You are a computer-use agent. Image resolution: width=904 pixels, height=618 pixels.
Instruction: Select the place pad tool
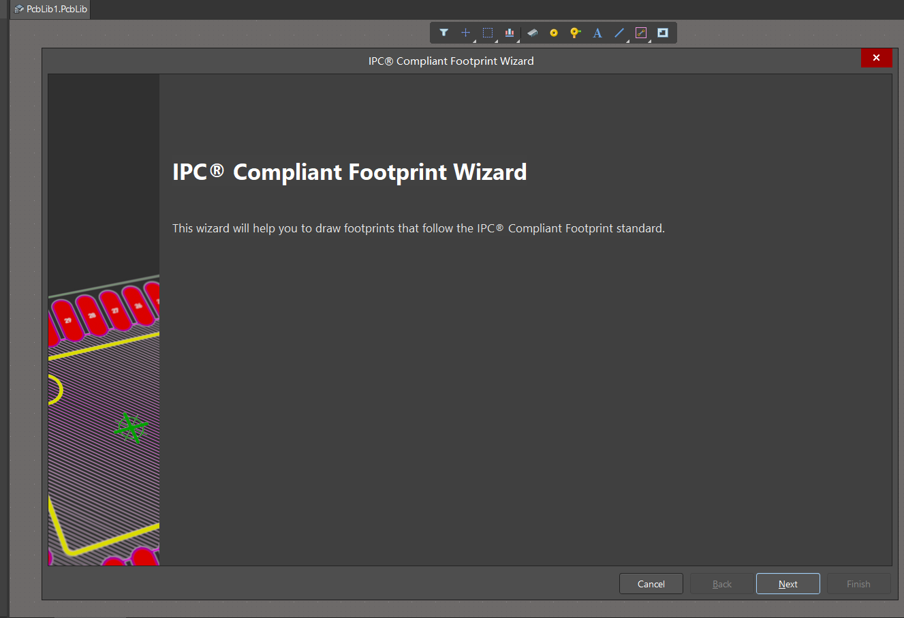point(554,33)
